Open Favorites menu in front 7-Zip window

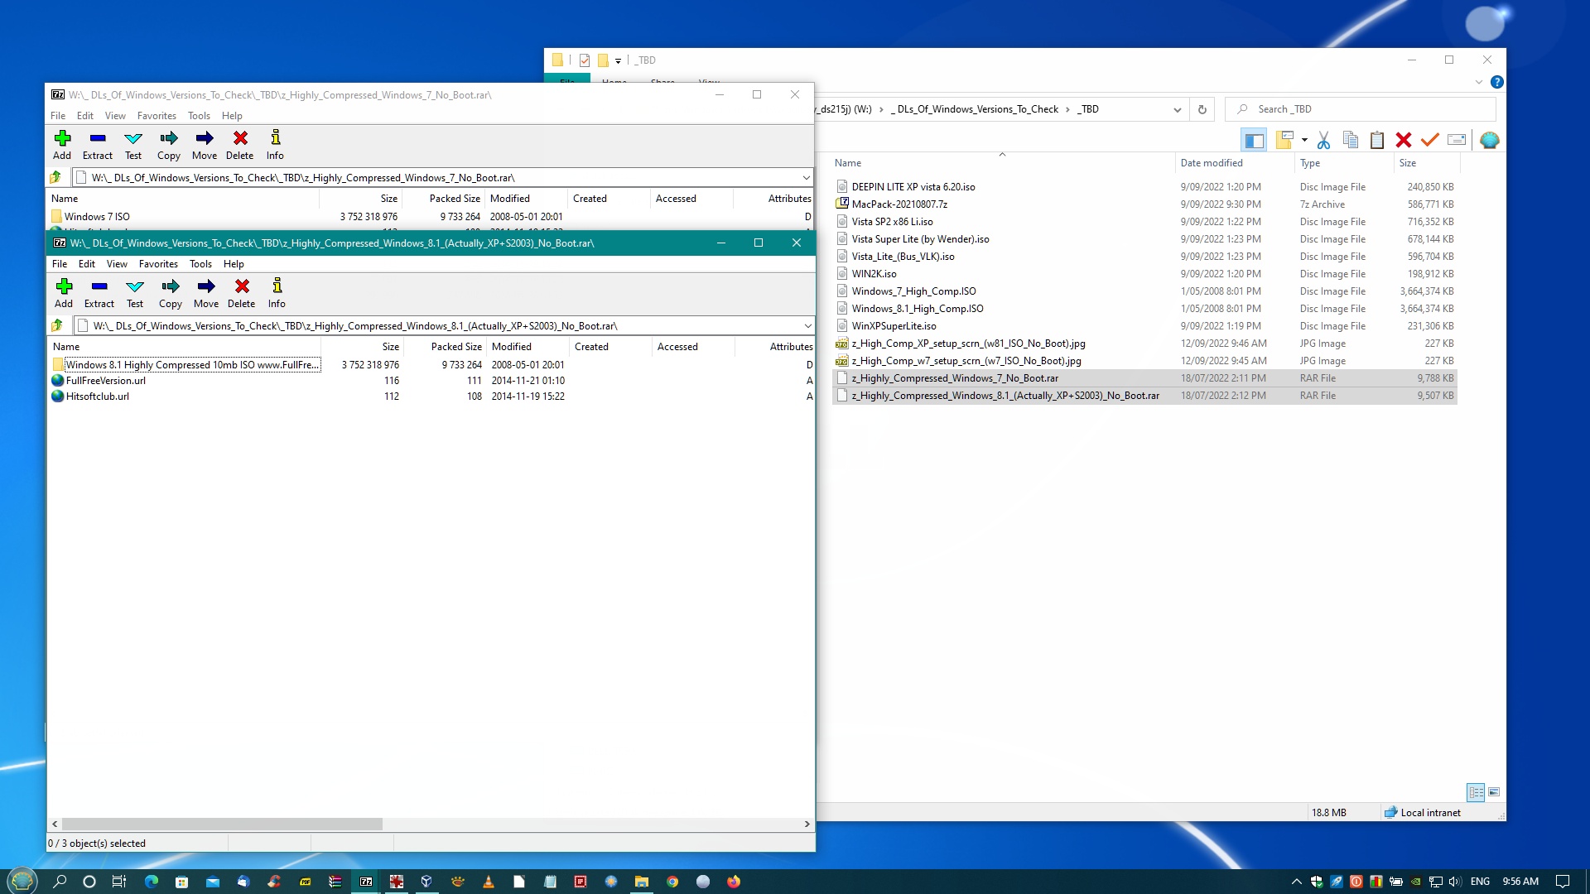(x=158, y=264)
